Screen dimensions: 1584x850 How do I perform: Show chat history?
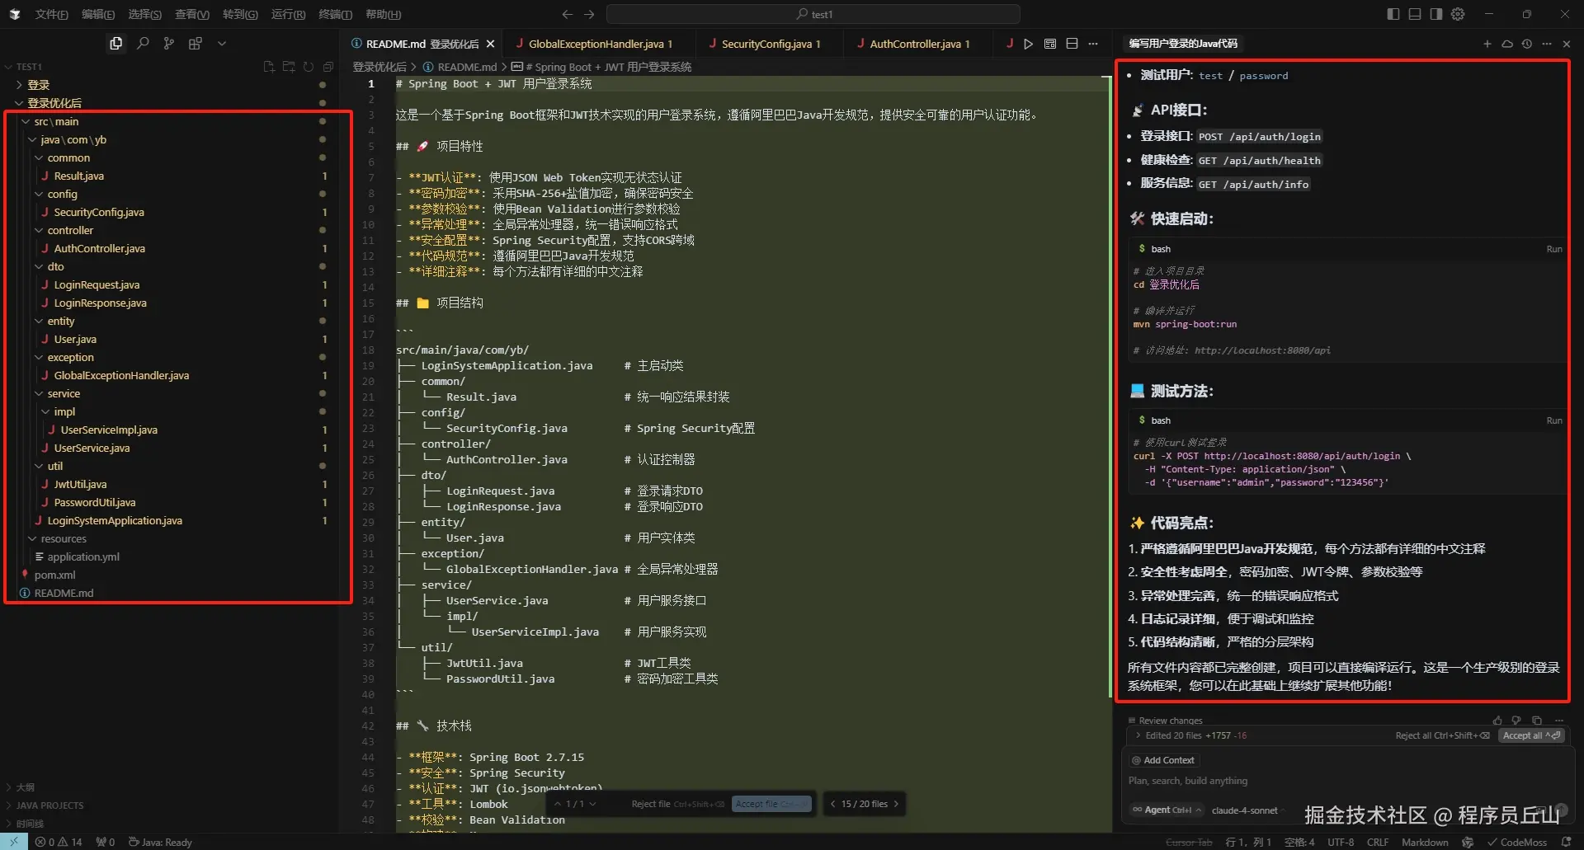(1527, 44)
